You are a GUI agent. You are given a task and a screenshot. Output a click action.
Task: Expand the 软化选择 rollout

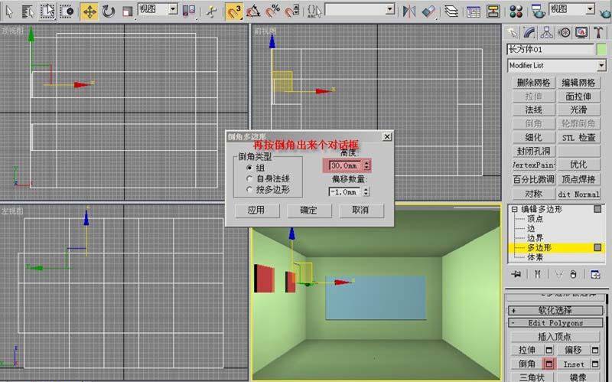pos(555,310)
